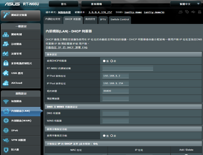
Task: Disable manual assignment with 否 radio
Action: pos(112,136)
